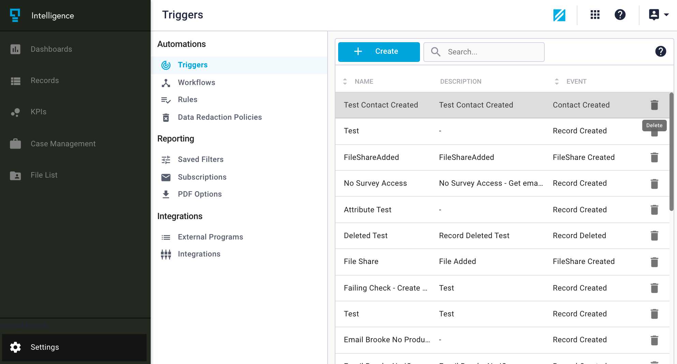Delete the FileShareAdded trigger
The height and width of the screenshot is (364, 677).
coord(654,158)
